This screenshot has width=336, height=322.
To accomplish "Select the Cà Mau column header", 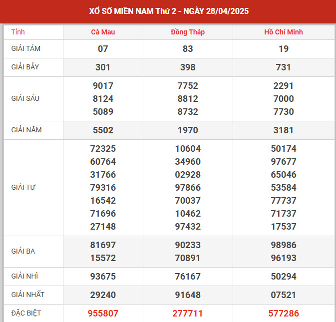I will (x=103, y=32).
